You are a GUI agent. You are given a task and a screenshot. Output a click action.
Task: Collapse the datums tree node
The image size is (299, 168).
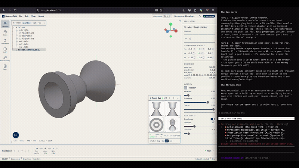[x=13, y=27]
